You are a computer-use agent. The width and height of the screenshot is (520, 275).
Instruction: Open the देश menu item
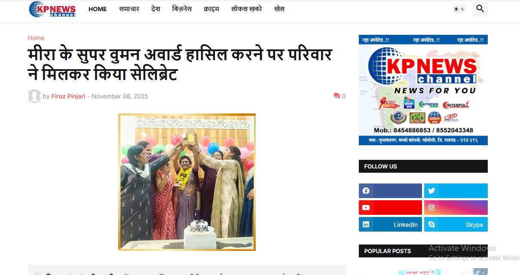click(x=156, y=9)
